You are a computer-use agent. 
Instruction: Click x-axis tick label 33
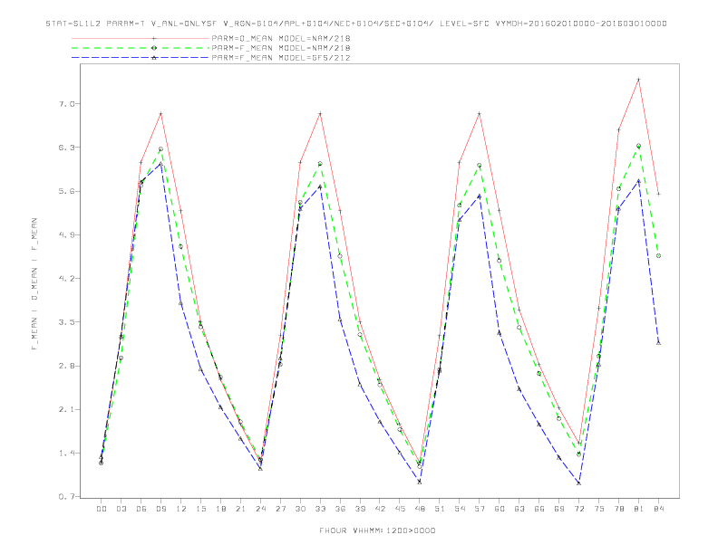(x=320, y=509)
